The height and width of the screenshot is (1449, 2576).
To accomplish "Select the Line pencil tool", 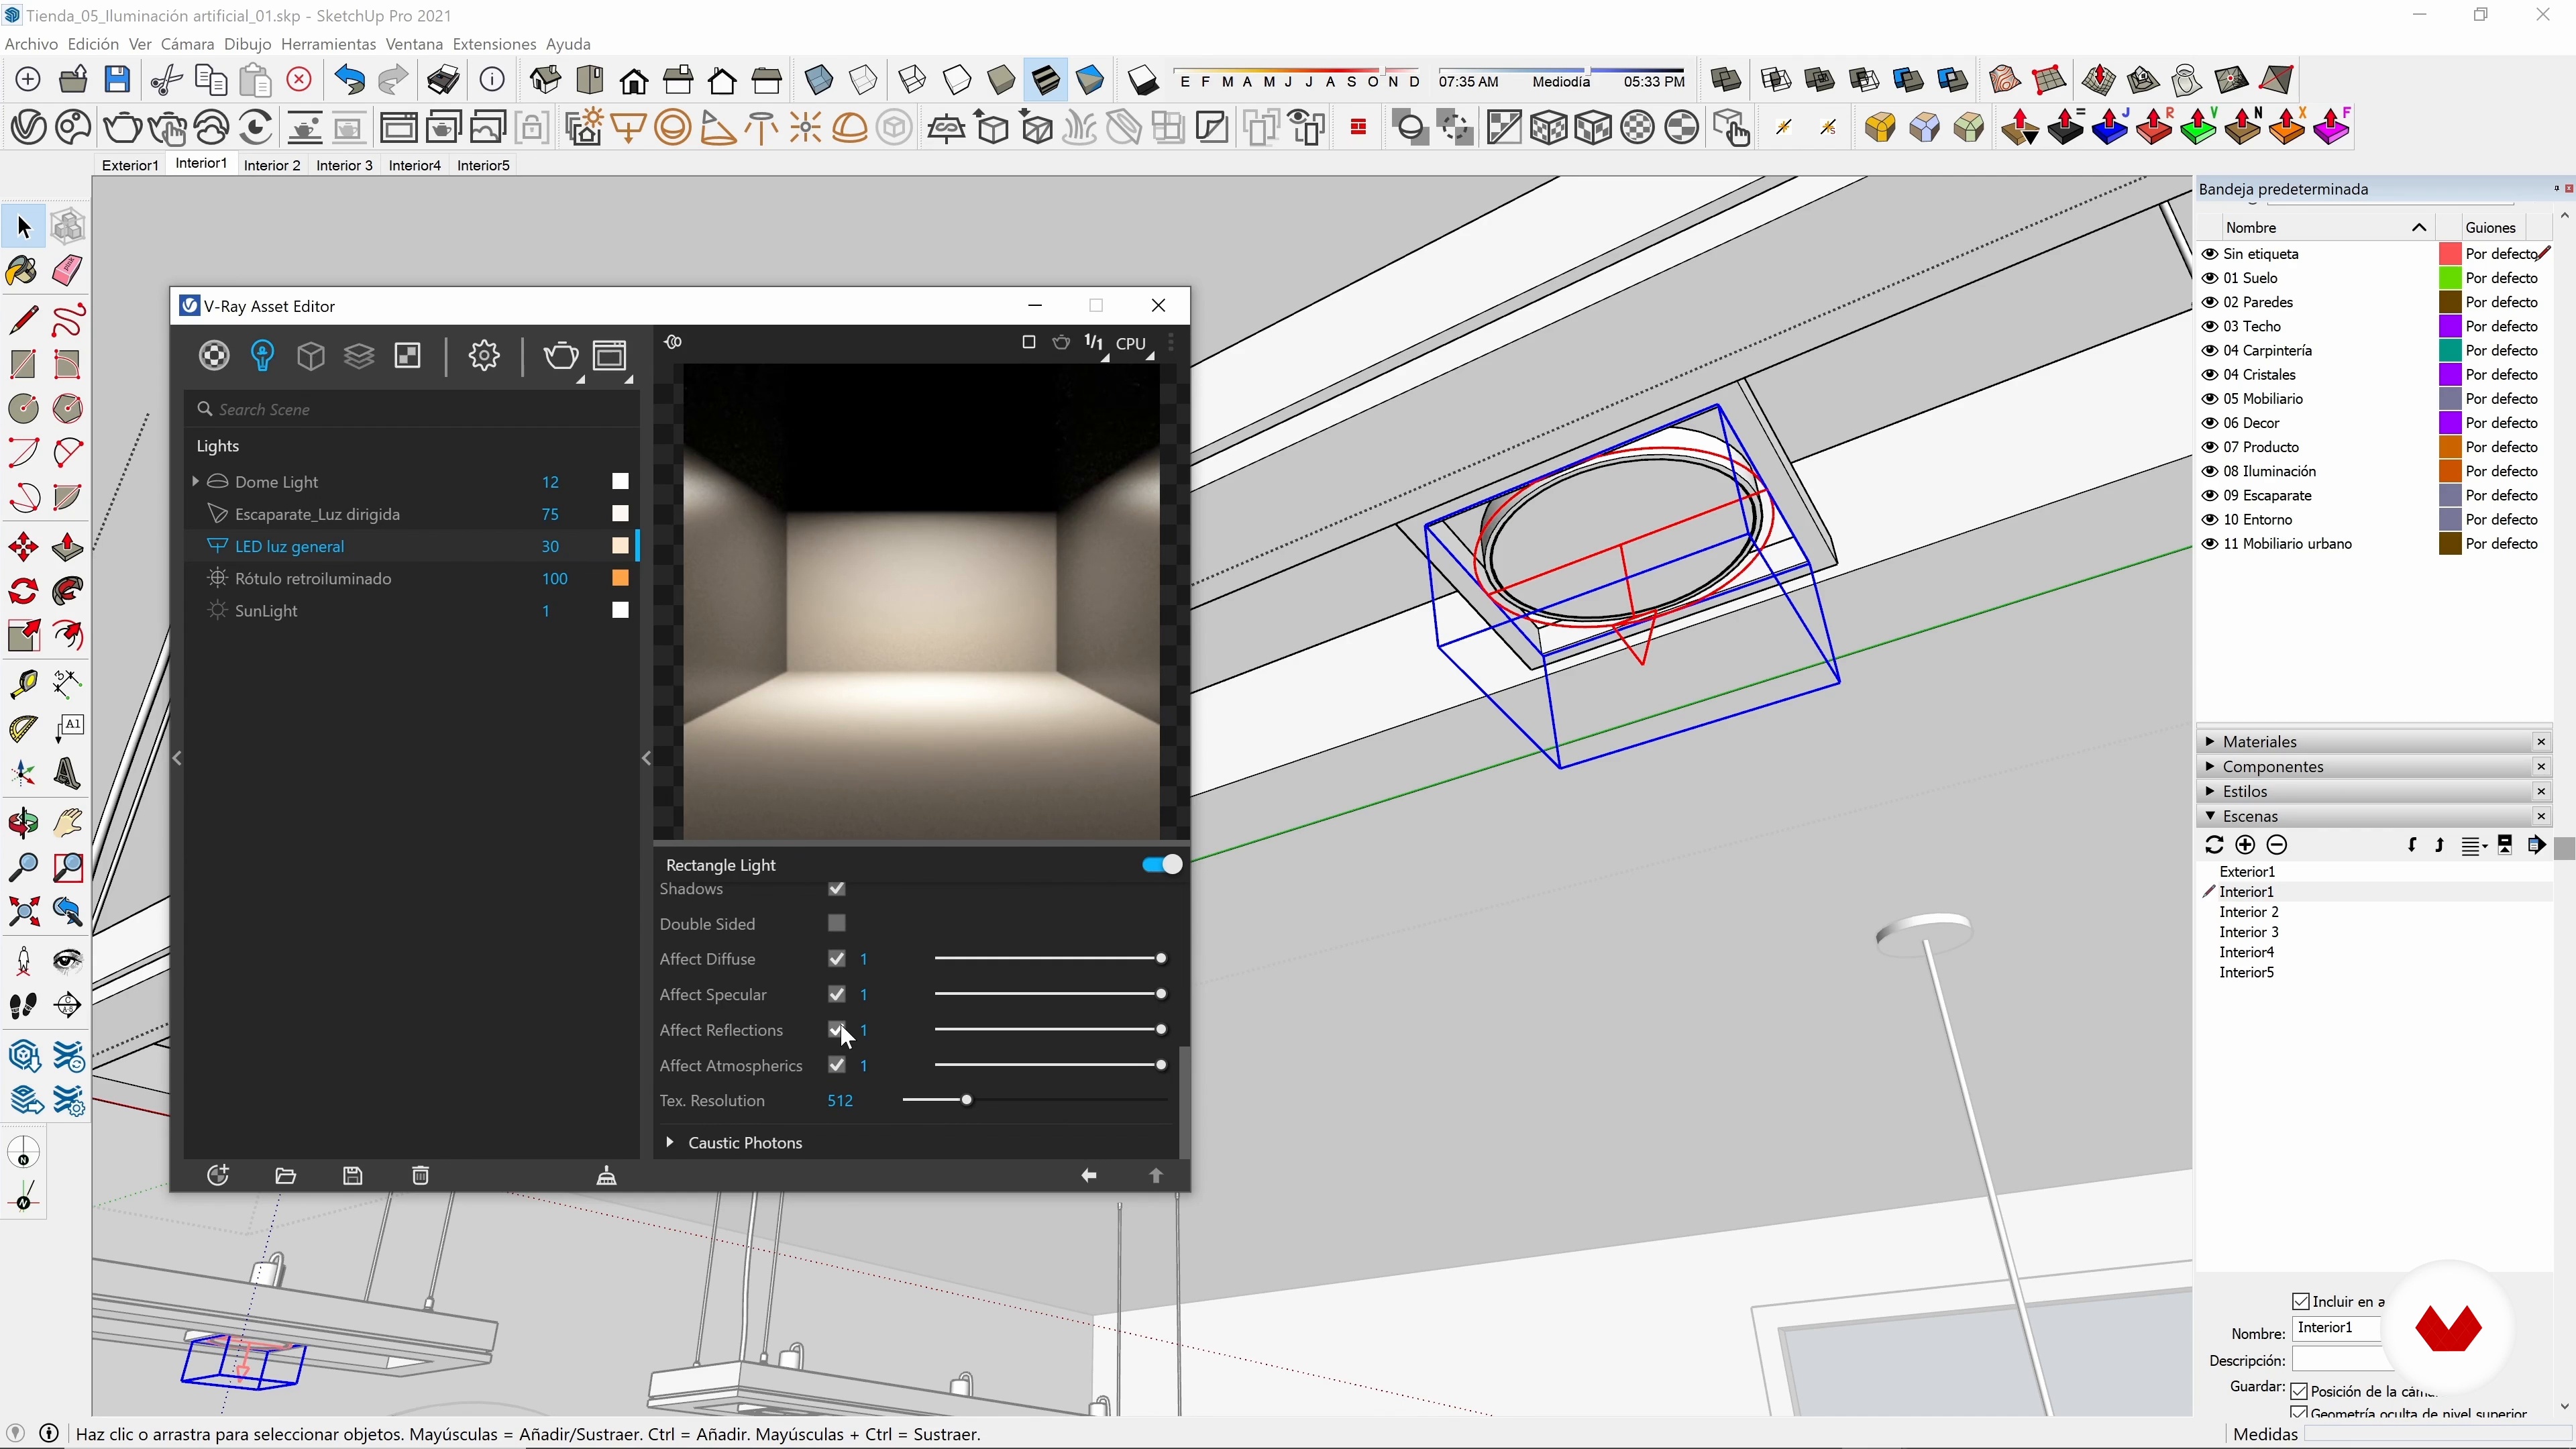I will pos(23,321).
